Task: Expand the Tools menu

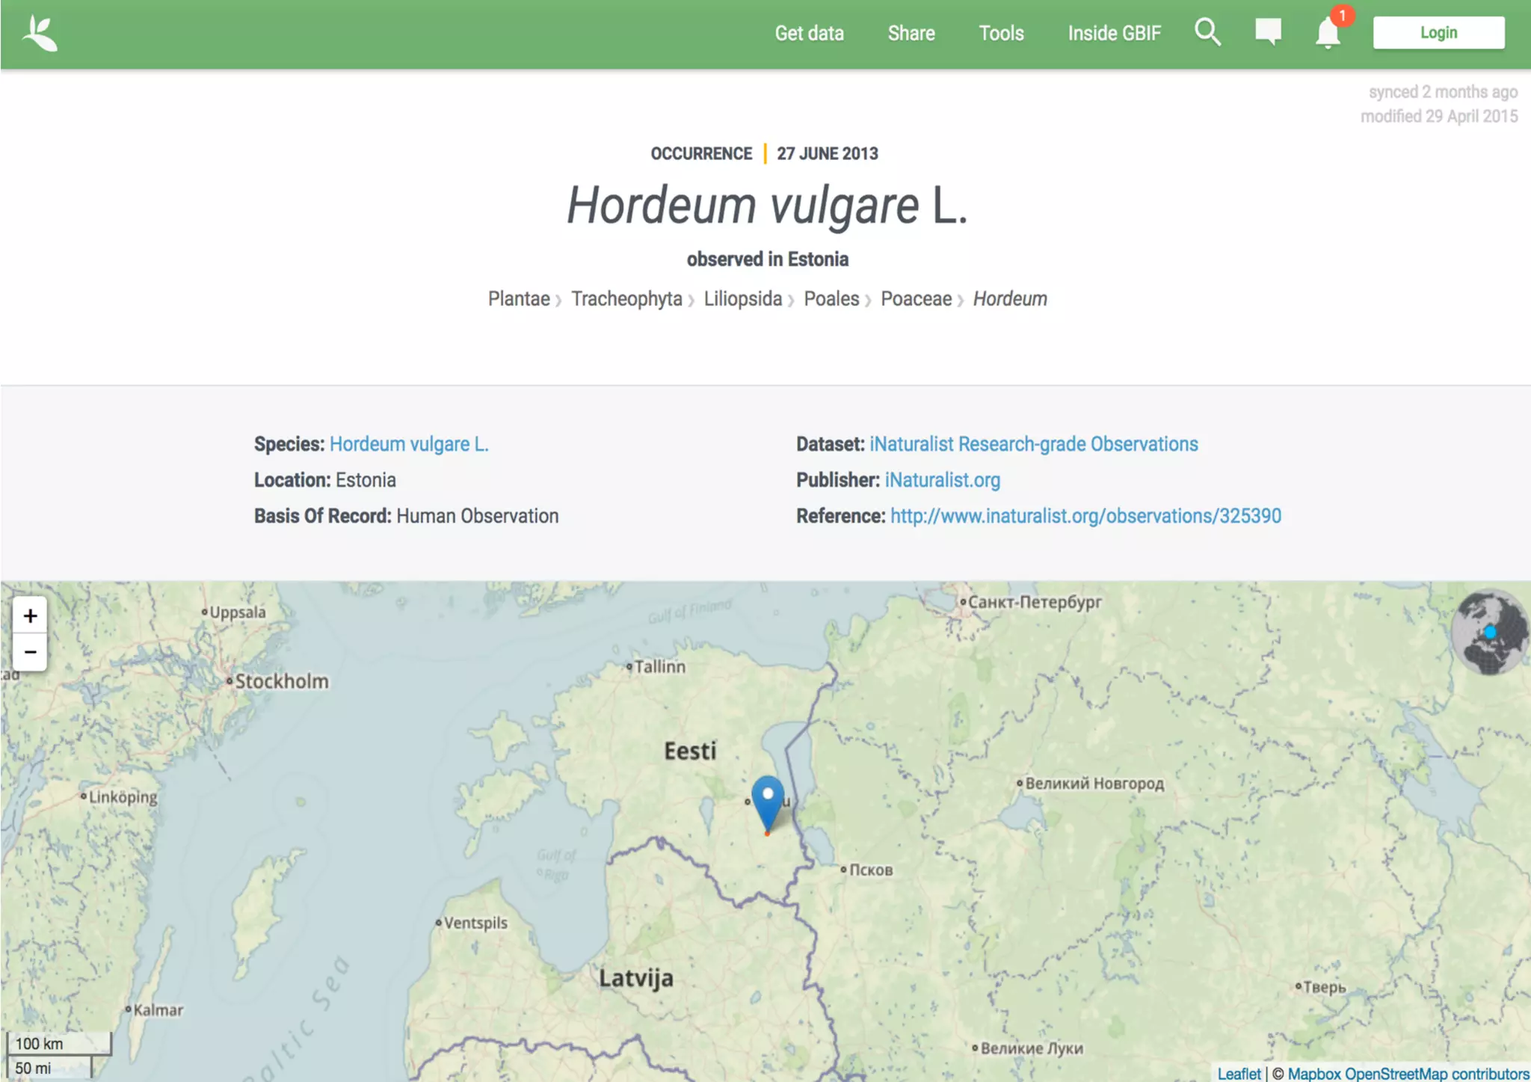Action: coord(1001,34)
